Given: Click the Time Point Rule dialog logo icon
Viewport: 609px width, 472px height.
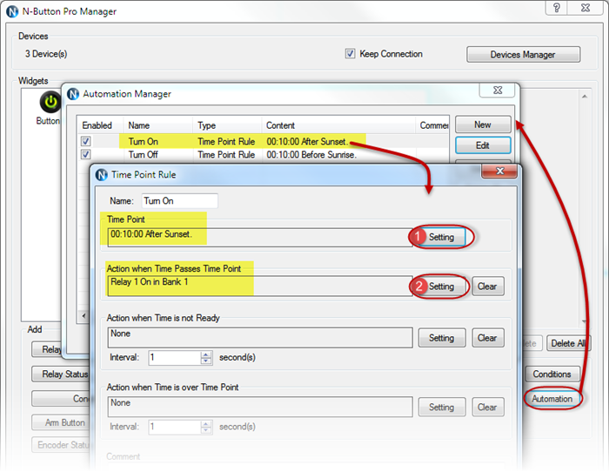Looking at the screenshot, I should pos(101,175).
